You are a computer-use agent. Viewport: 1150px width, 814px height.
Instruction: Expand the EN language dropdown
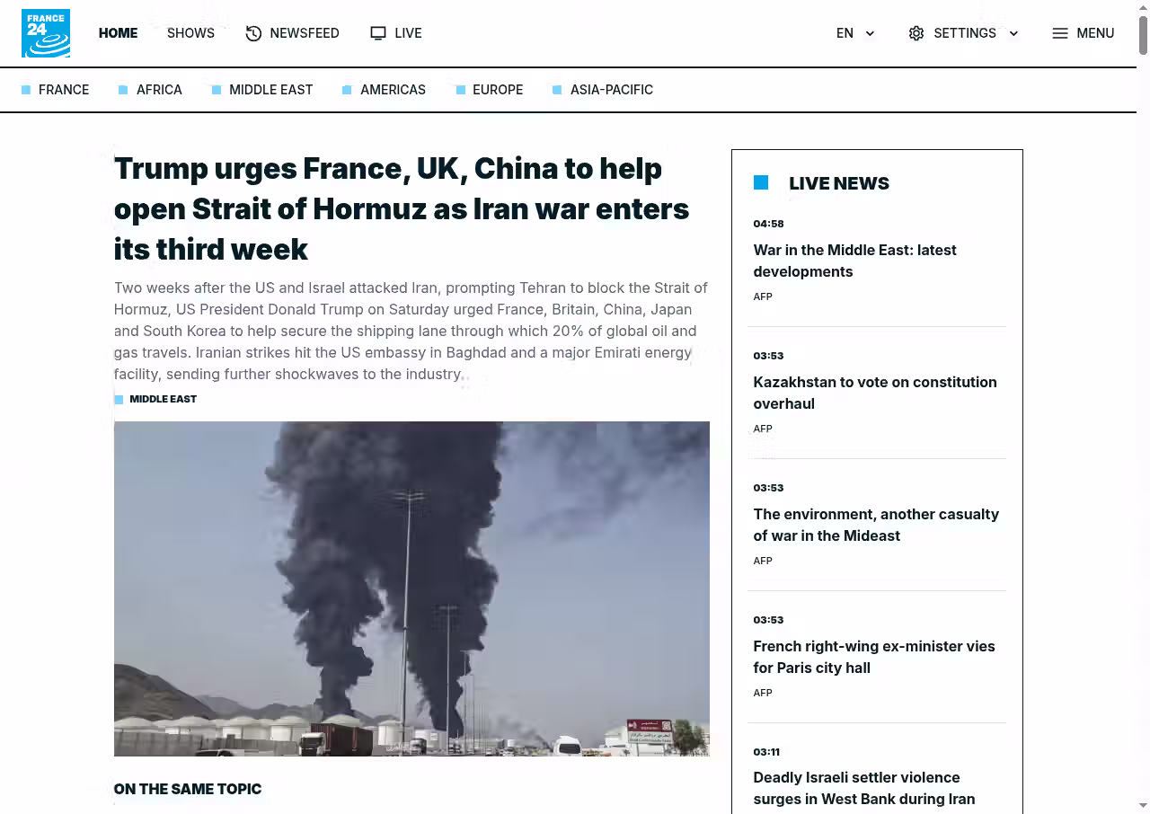click(x=855, y=33)
